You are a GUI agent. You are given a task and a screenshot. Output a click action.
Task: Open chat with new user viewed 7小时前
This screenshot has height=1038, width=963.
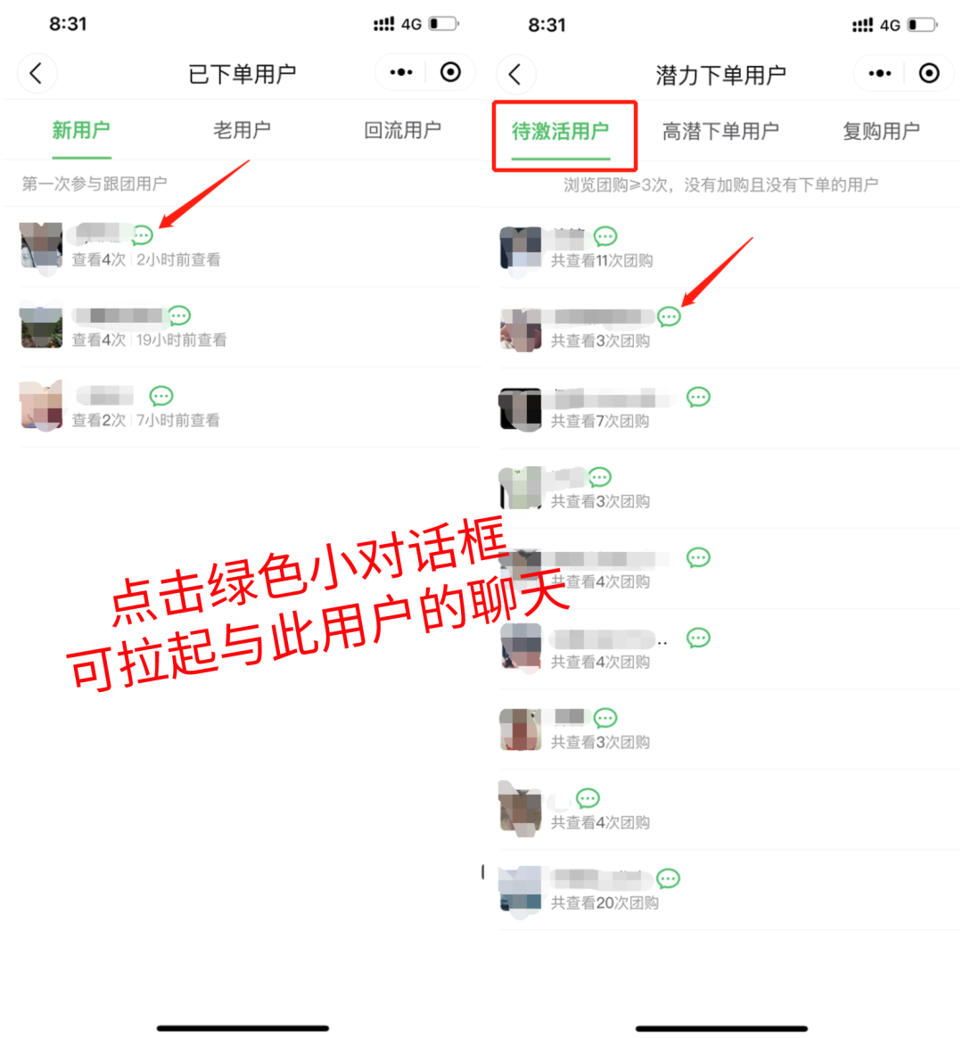coord(161,396)
